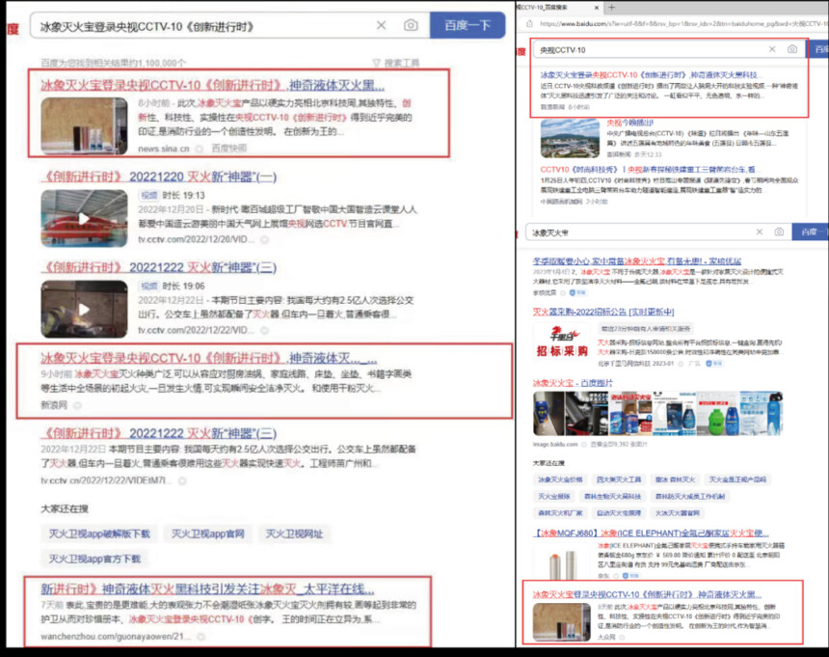829x657 pixels.
Task: Open the 太平洋在线 result title link
Action: (207, 589)
